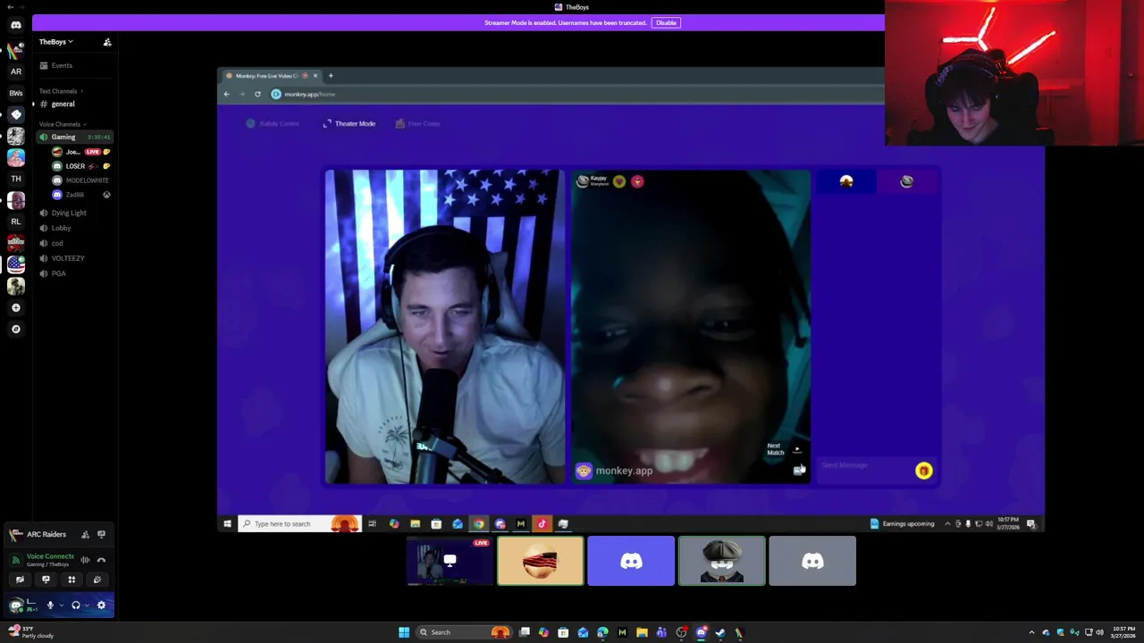Expand TheBoys server dropdown menu
The width and height of the screenshot is (1144, 643).
(x=55, y=42)
